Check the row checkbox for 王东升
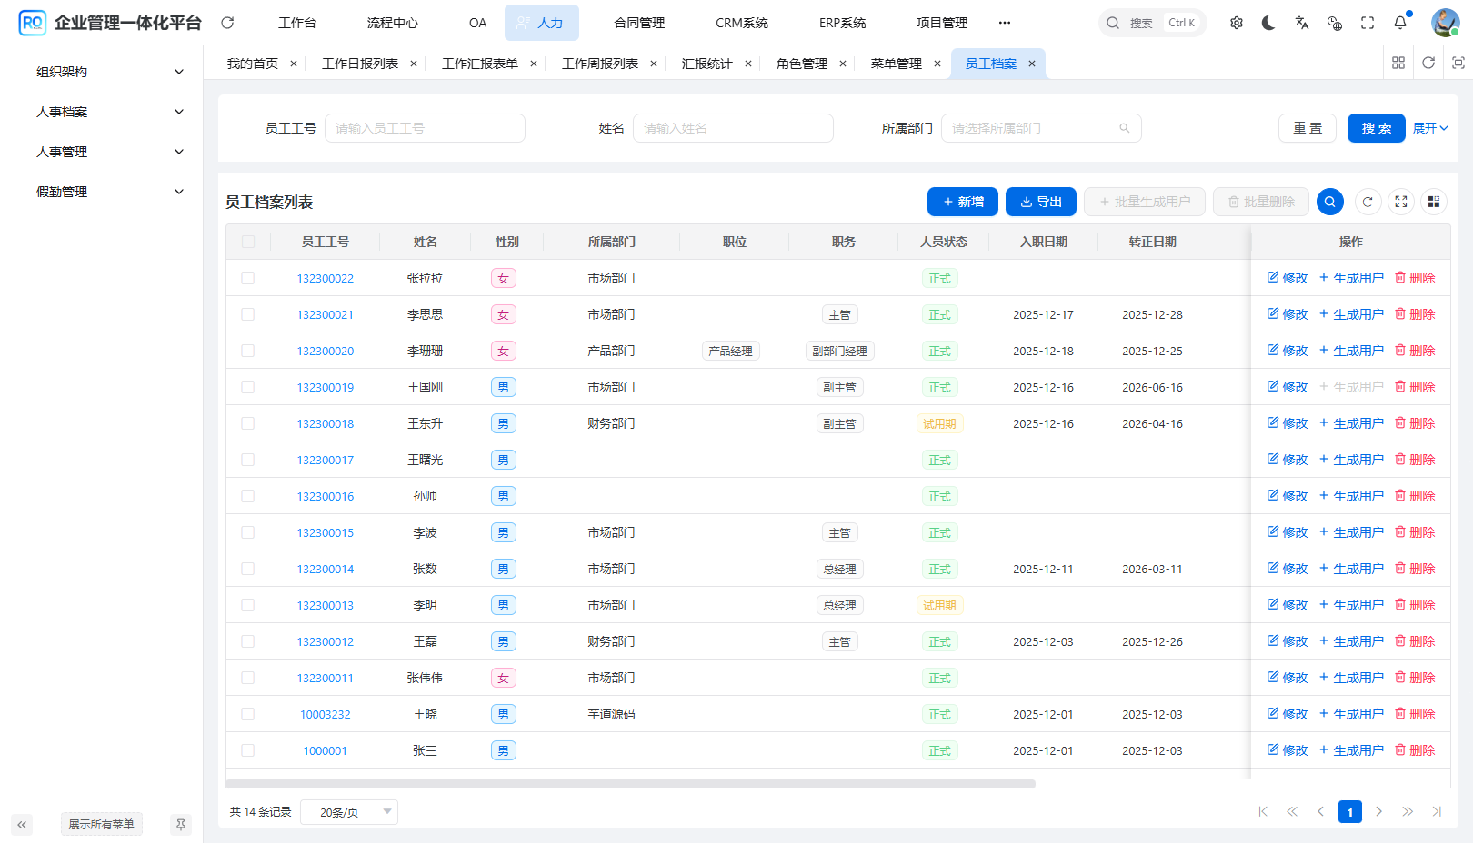The width and height of the screenshot is (1473, 843). click(248, 423)
